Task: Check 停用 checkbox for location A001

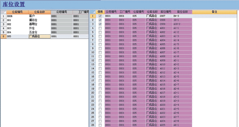Action: point(100,28)
